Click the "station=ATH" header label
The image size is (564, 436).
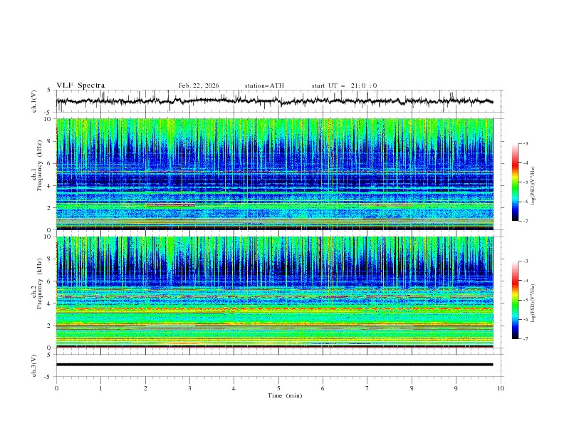click(264, 85)
